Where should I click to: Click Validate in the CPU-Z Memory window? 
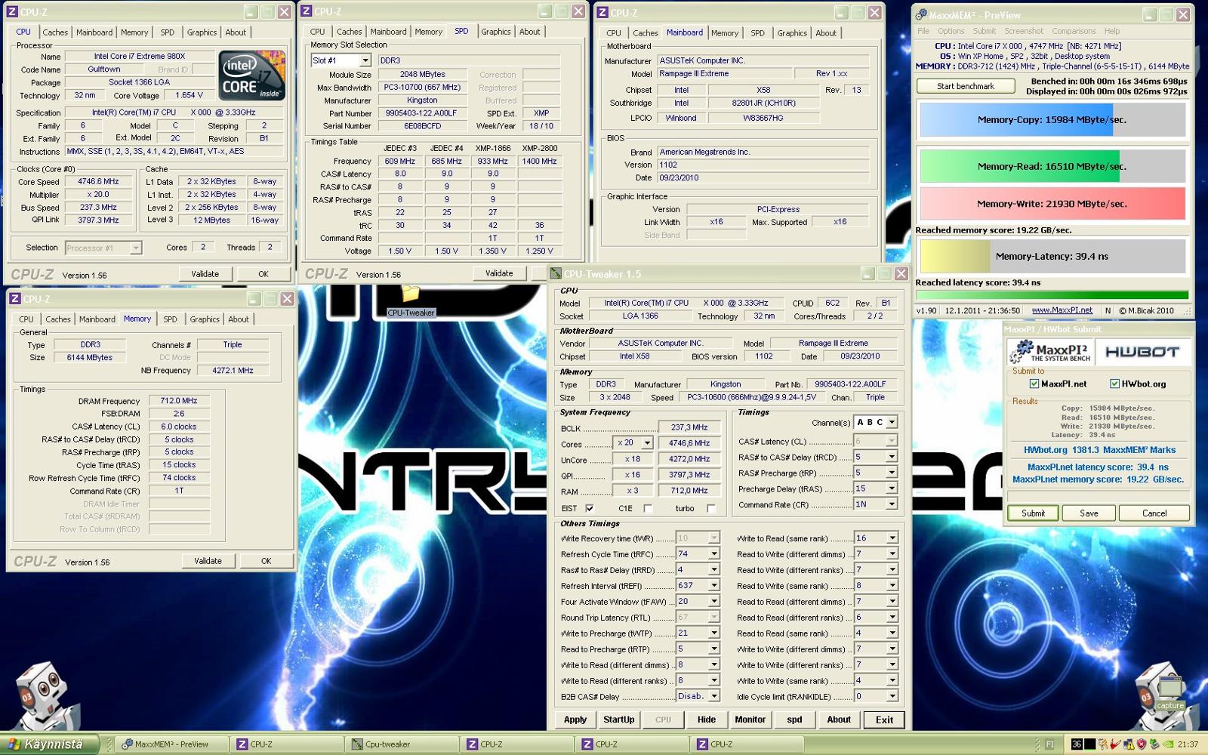[x=208, y=561]
